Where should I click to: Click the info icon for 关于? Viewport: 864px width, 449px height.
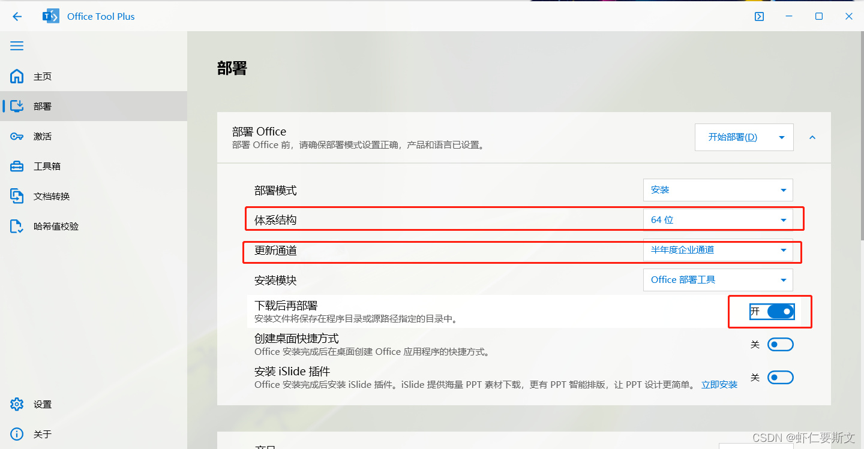(17, 434)
